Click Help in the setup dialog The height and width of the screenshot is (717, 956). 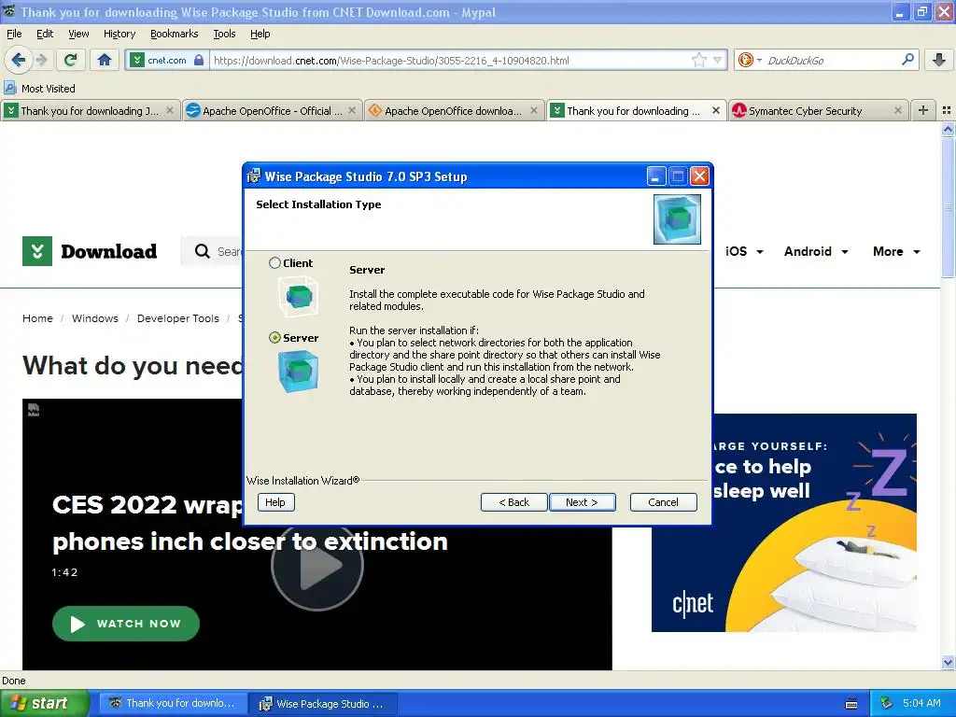pyautogui.click(x=275, y=502)
